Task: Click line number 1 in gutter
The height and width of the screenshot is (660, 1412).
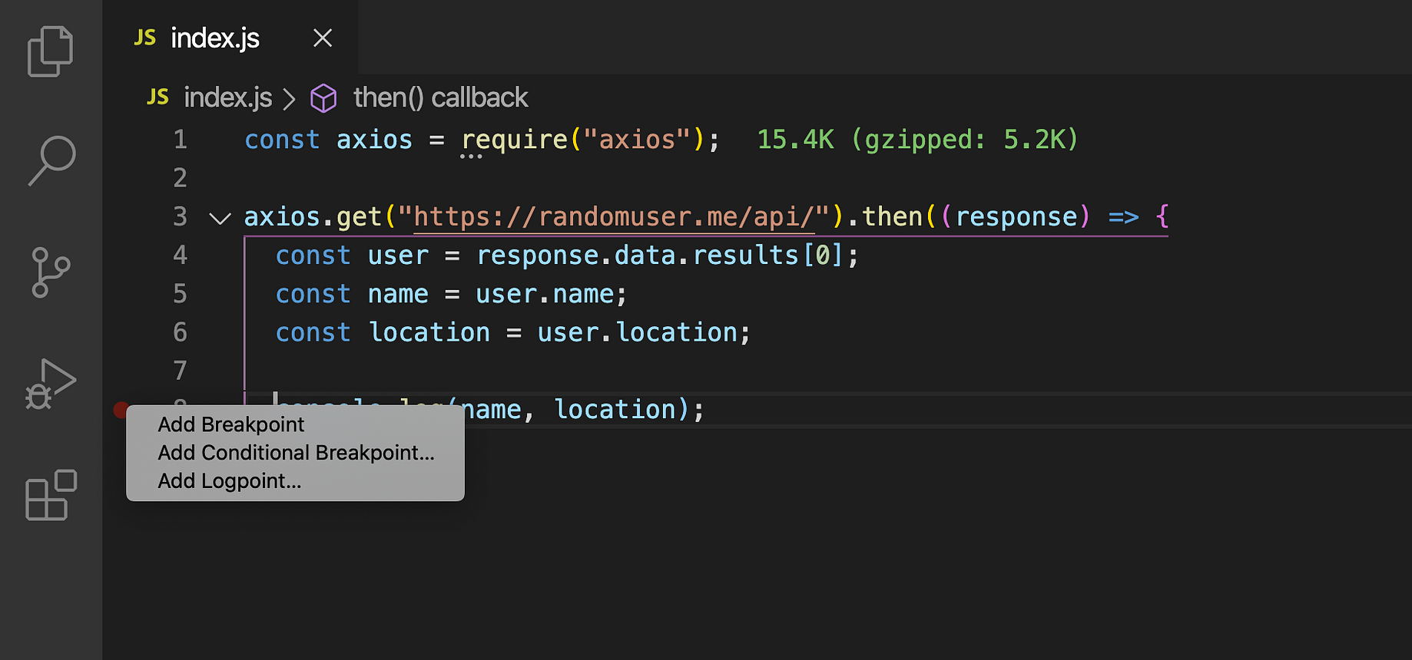Action: pyautogui.click(x=180, y=140)
